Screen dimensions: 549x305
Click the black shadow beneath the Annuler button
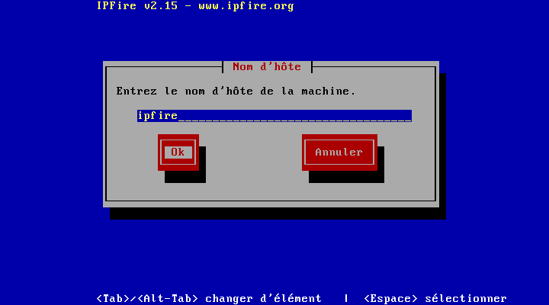click(346, 177)
